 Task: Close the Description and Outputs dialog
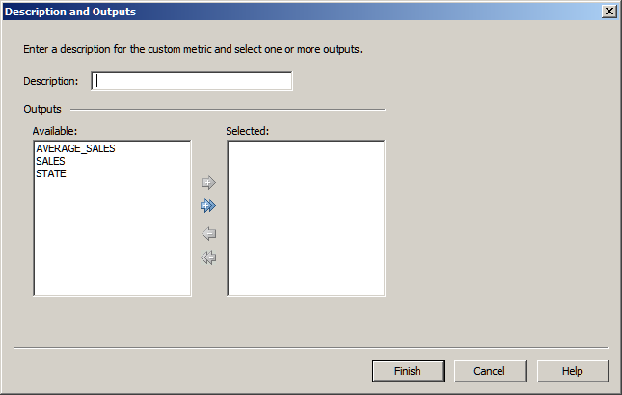608,12
